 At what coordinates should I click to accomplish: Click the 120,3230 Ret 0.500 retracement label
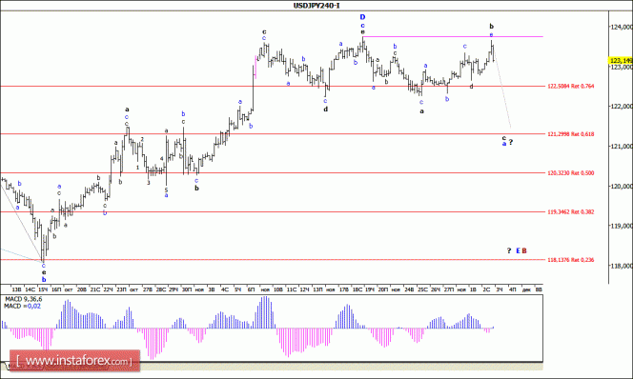tap(570, 173)
